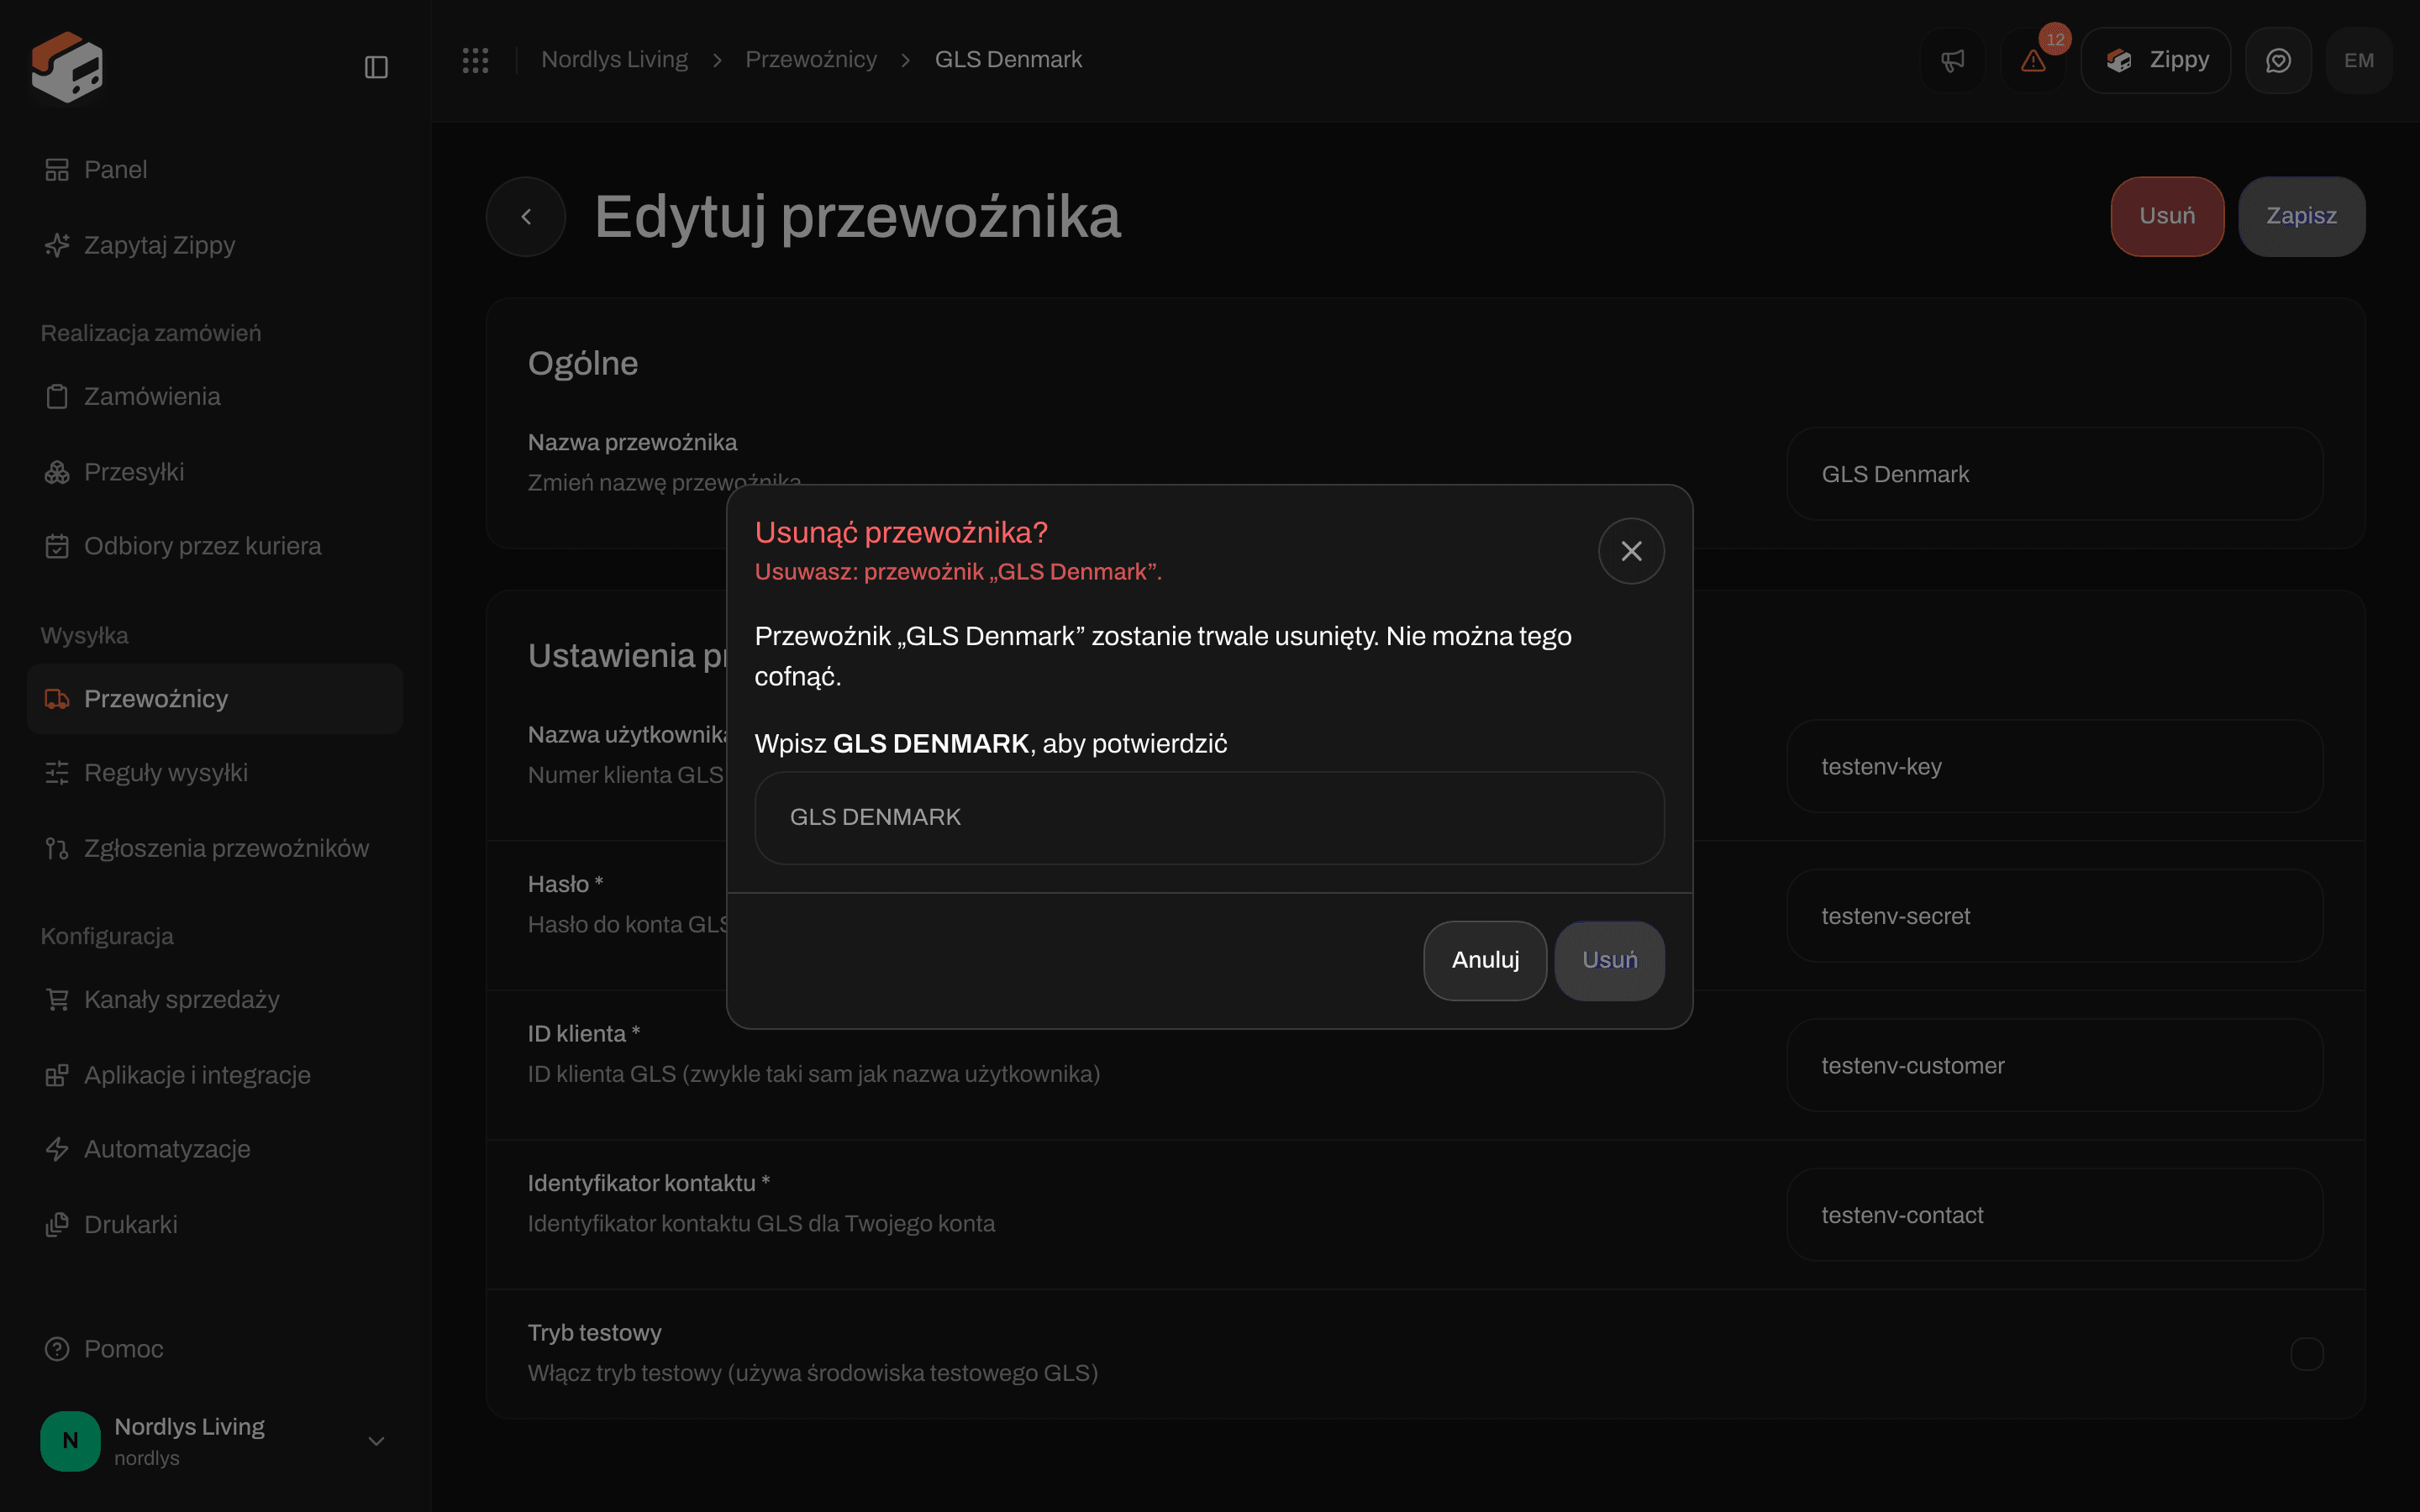The height and width of the screenshot is (1512, 2420).
Task: Click the Aplikacje i integracje blocks icon
Action: pyautogui.click(x=57, y=1075)
